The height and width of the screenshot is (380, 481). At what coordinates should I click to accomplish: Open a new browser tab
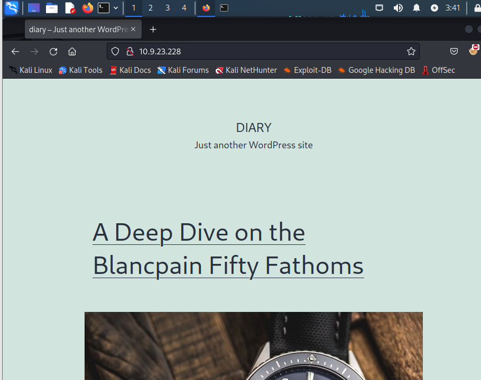[x=153, y=30]
